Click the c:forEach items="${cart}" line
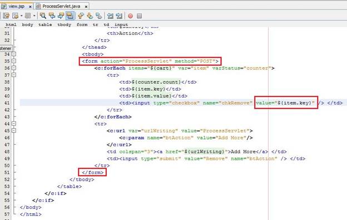 [x=185, y=68]
